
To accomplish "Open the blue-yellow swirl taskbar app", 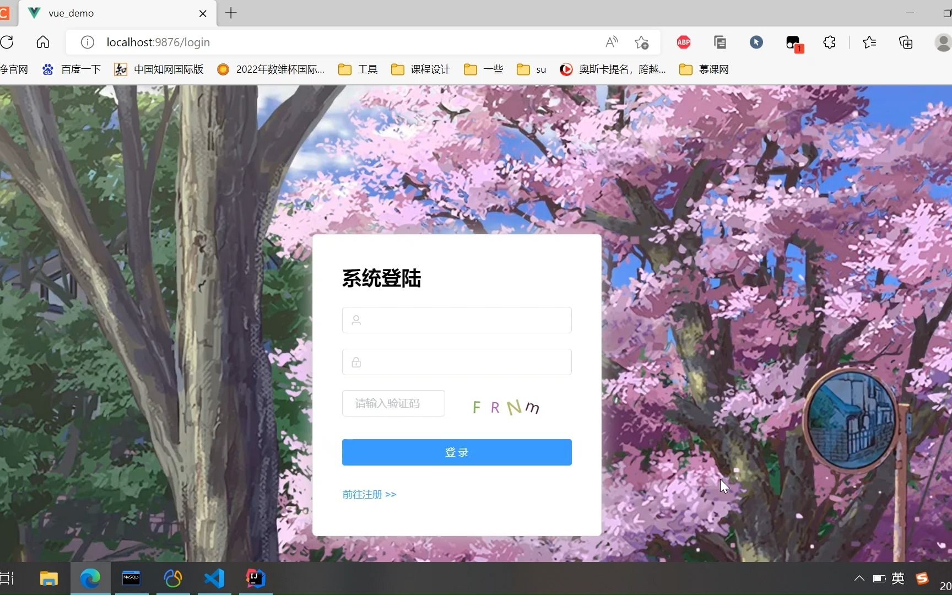I will point(173,578).
